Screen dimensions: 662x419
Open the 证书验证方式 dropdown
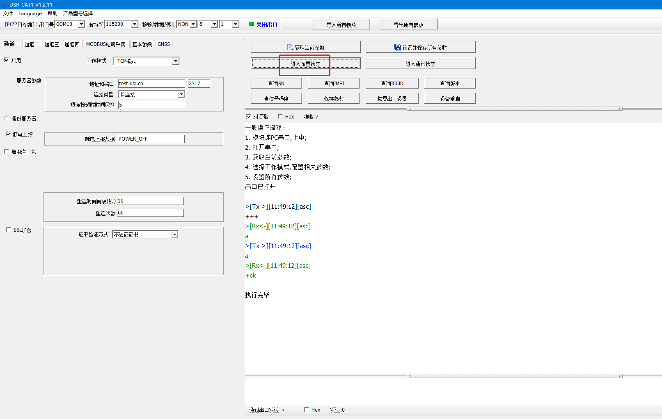click(174, 235)
